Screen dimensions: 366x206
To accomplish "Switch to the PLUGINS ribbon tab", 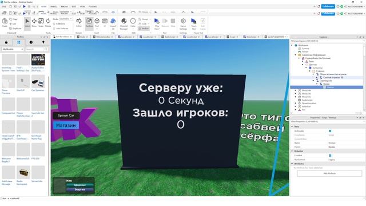I will pyautogui.click(x=93, y=6).
